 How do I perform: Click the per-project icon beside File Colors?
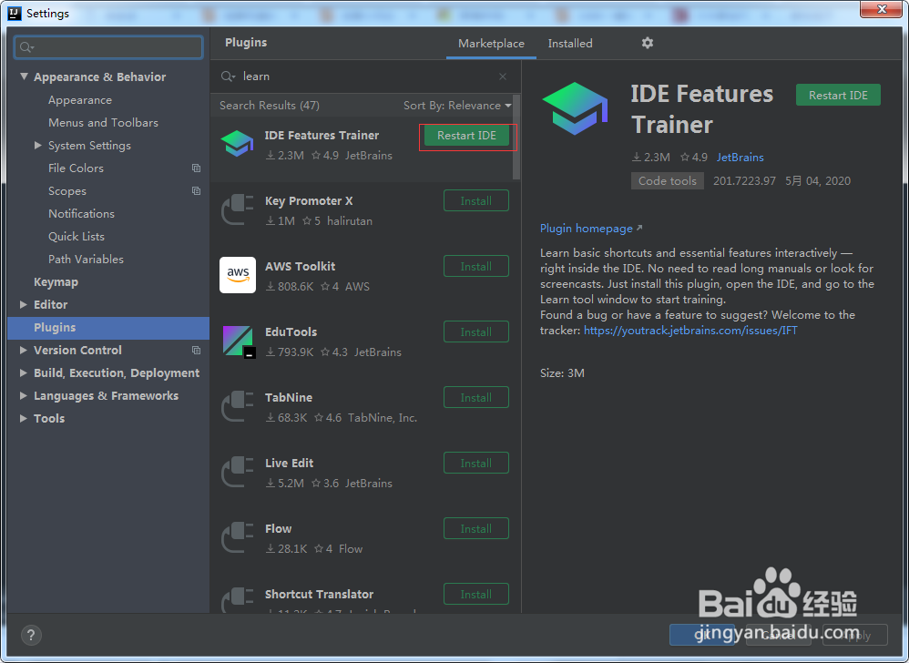[x=196, y=168]
